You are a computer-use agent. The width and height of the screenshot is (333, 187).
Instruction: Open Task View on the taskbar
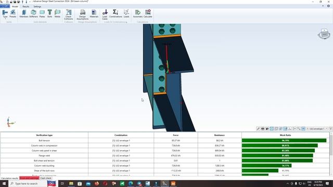[x=62, y=183]
